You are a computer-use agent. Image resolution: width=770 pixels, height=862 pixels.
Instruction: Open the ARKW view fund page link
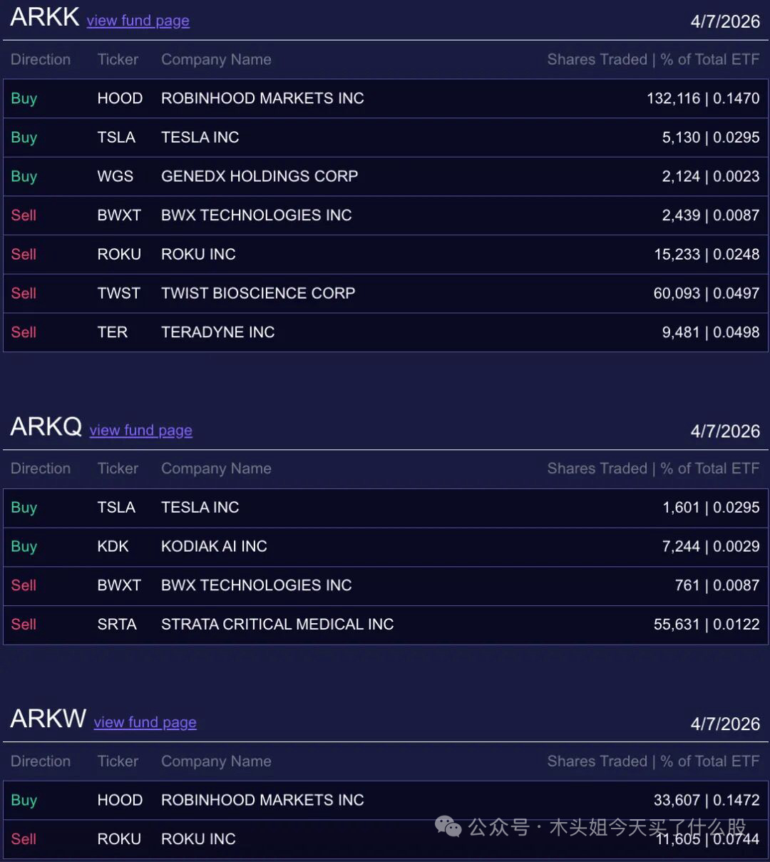click(145, 722)
